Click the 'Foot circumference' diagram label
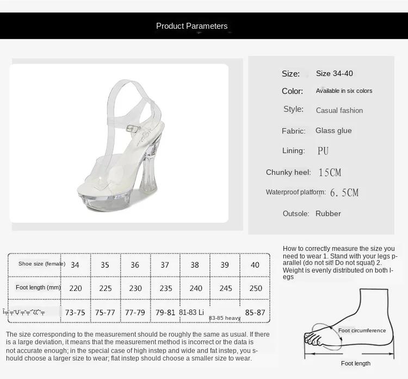Screen dimensions: 408x379 [x=362, y=331]
